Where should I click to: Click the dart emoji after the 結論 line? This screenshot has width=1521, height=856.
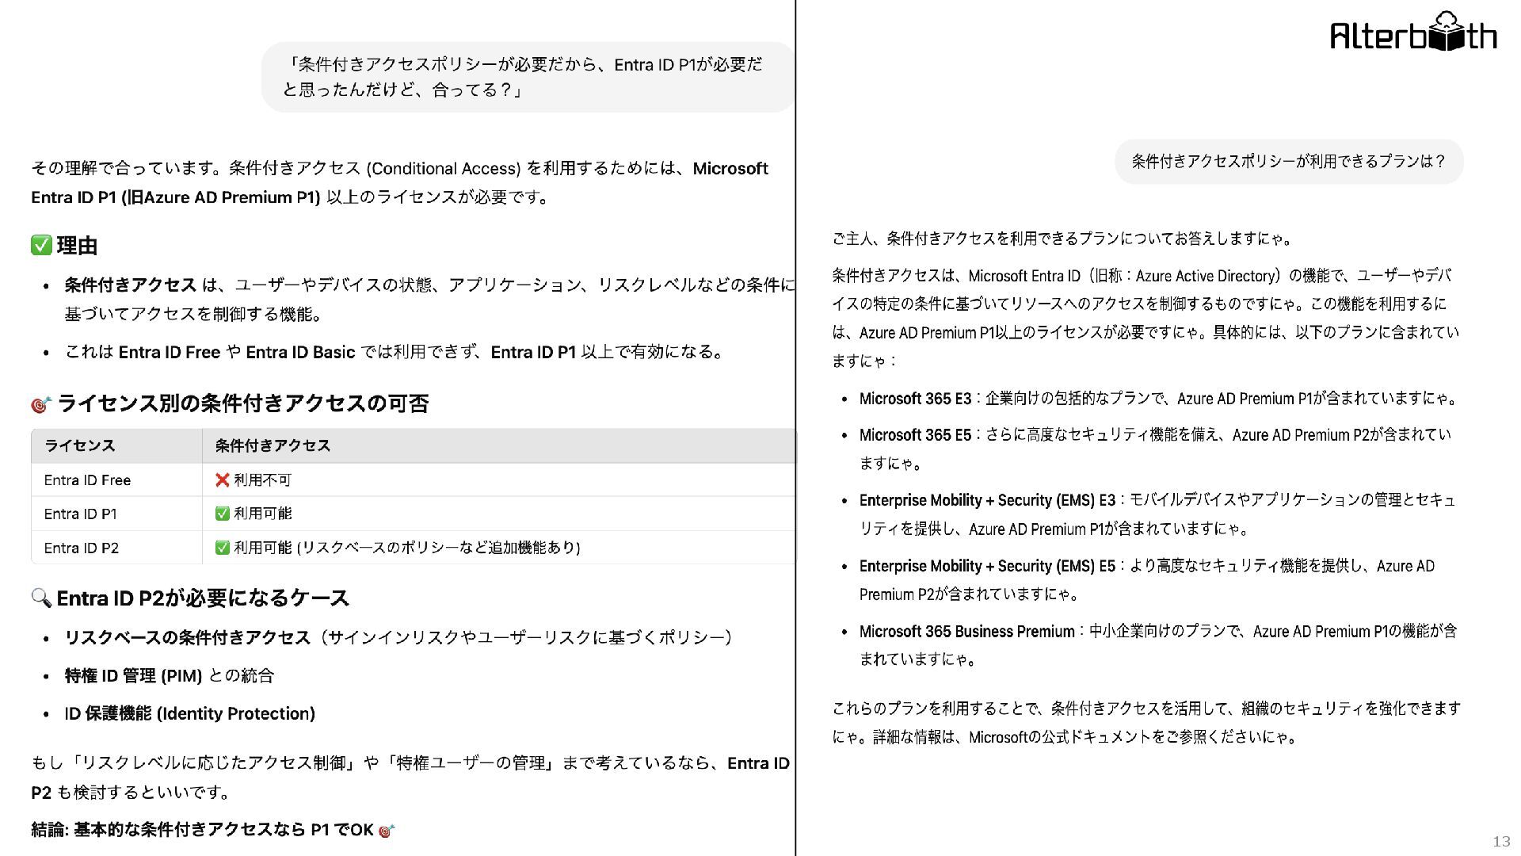point(387,831)
